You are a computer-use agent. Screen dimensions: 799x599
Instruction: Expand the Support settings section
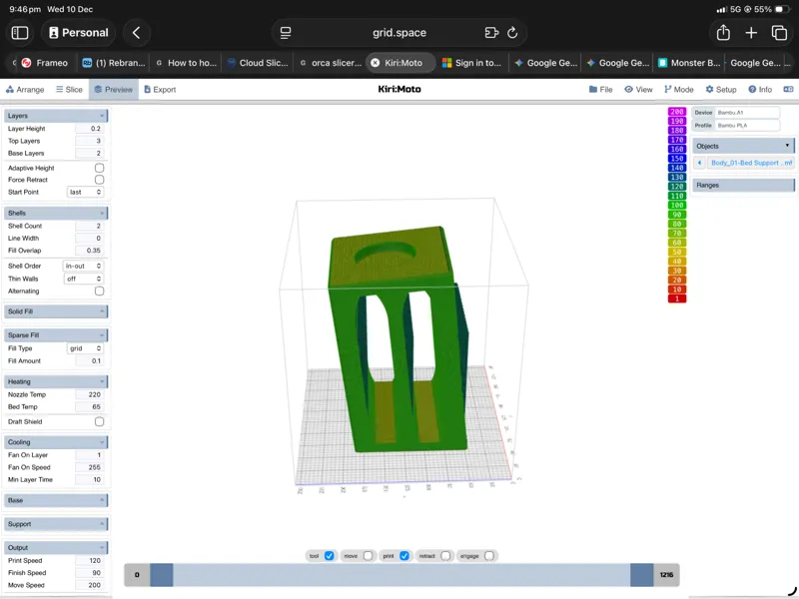point(56,523)
